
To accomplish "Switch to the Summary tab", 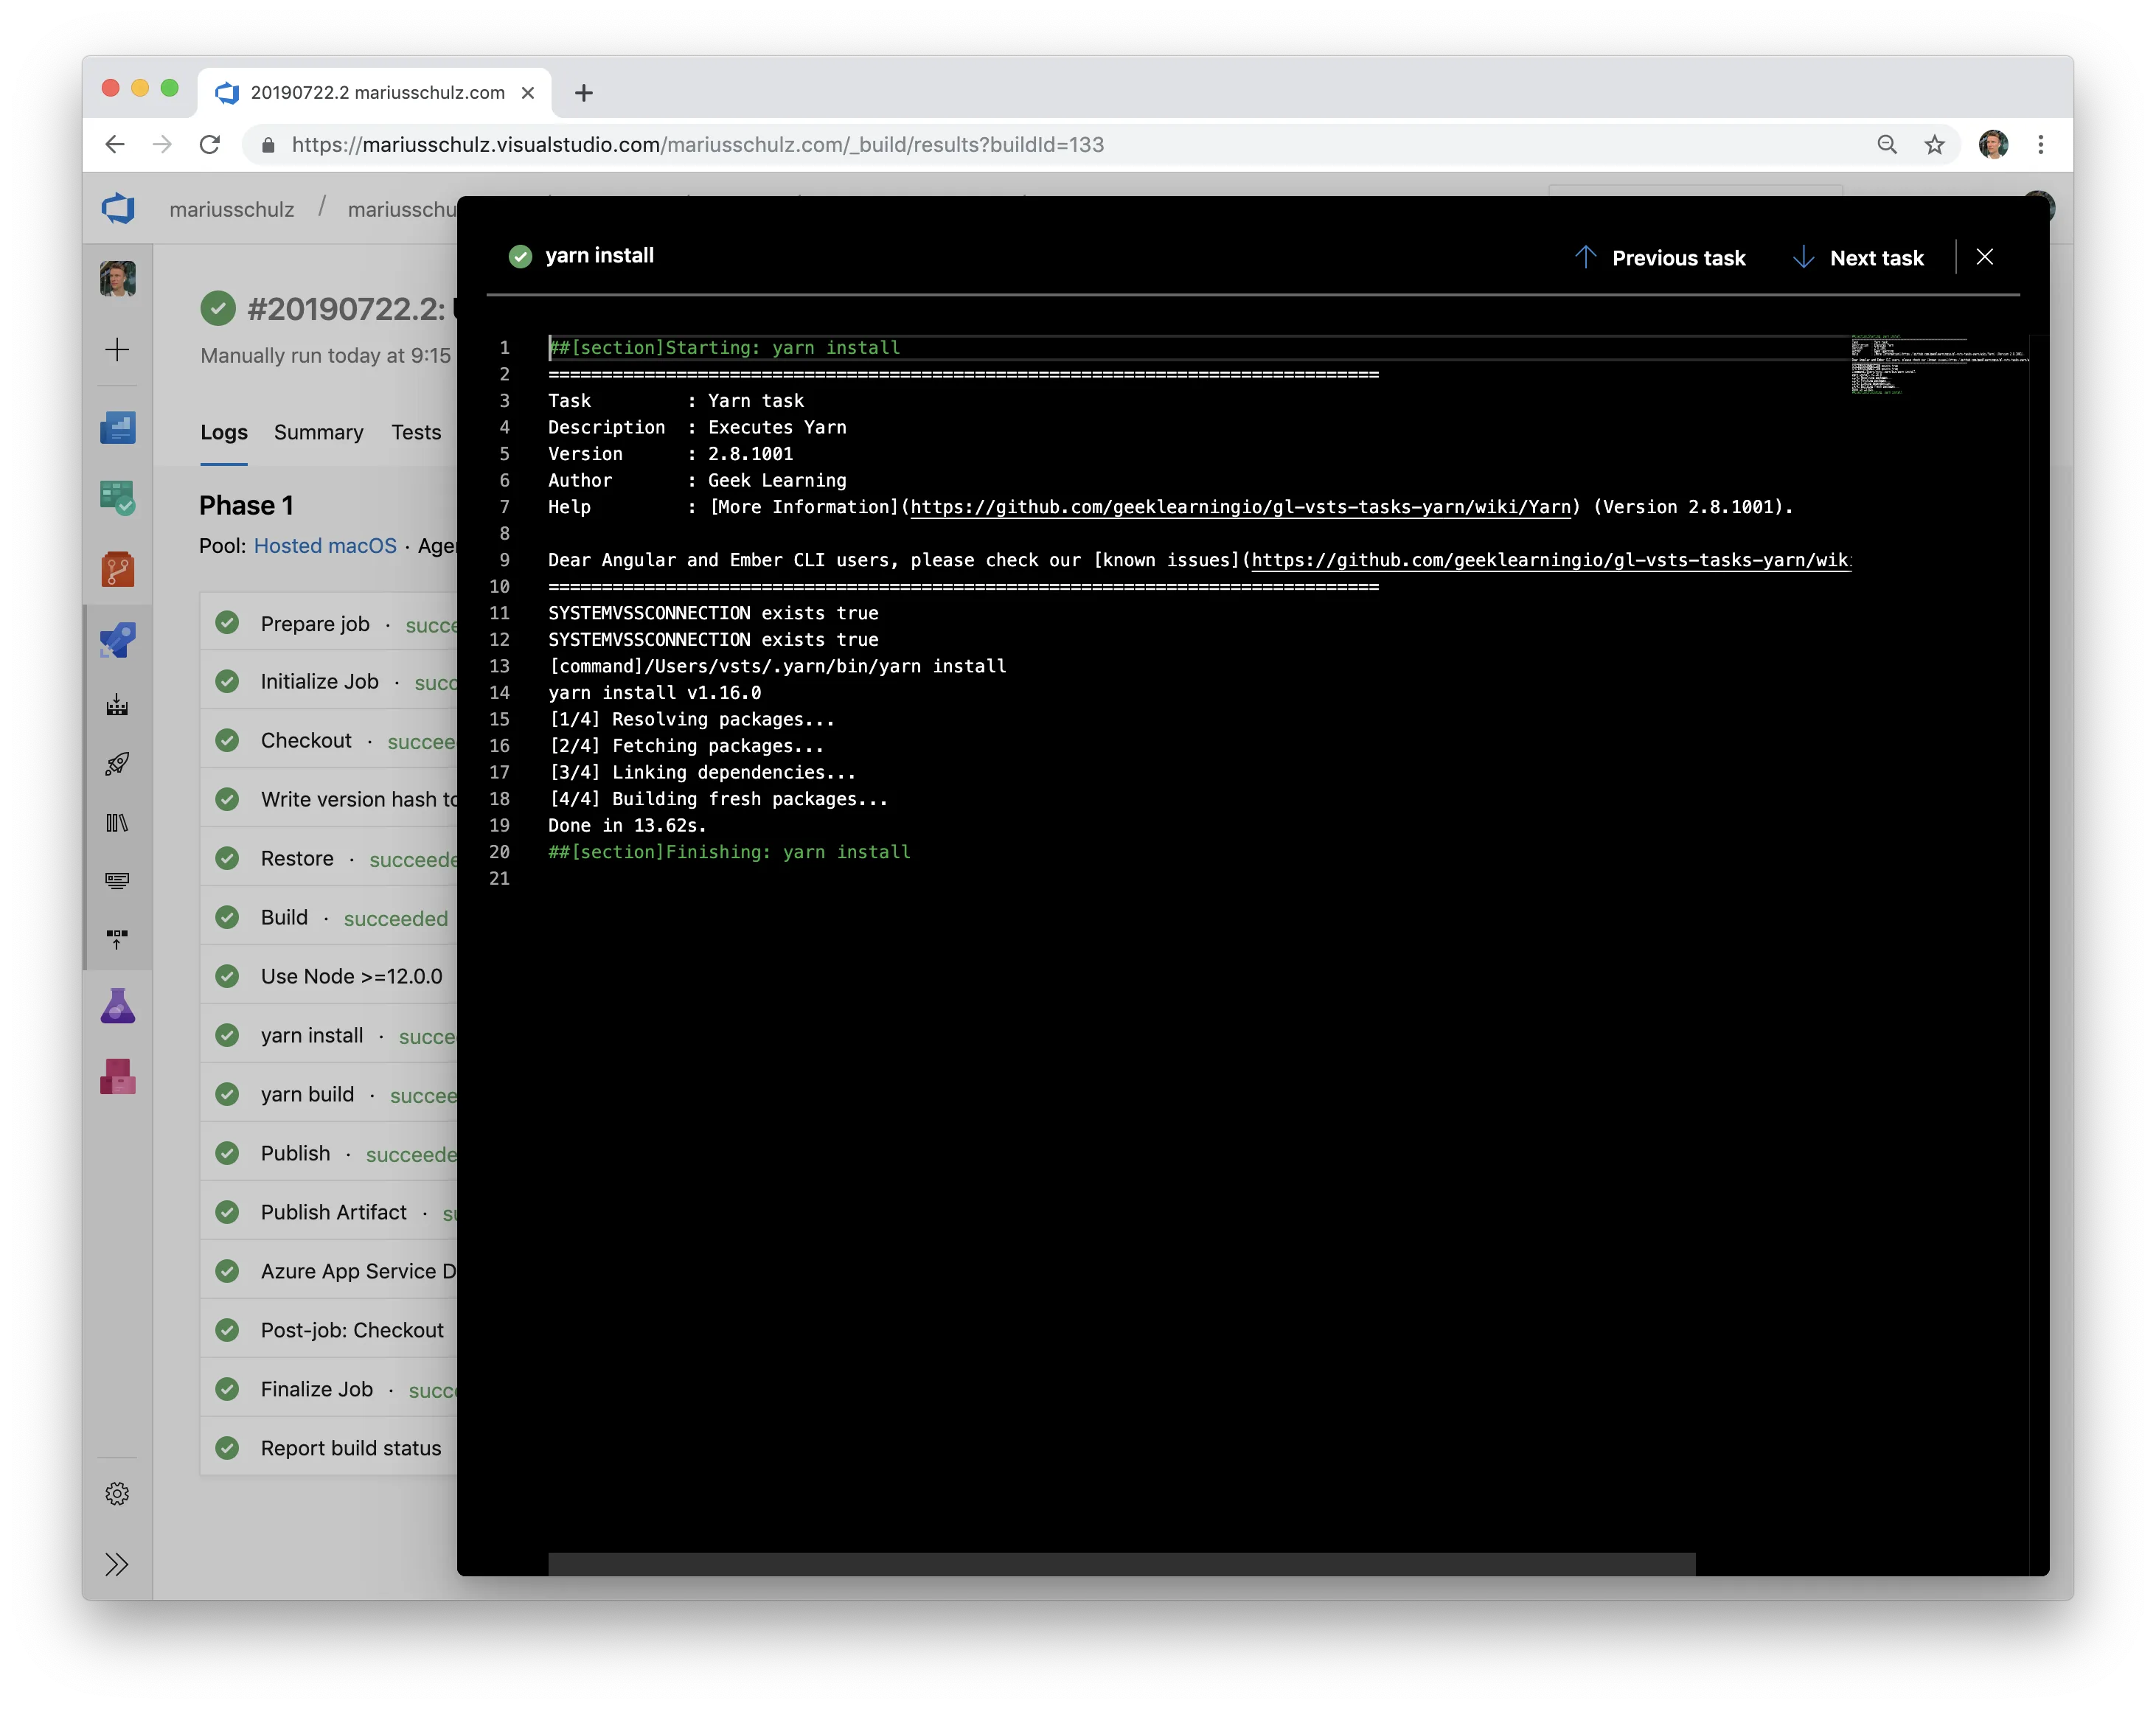I will click(x=318, y=432).
